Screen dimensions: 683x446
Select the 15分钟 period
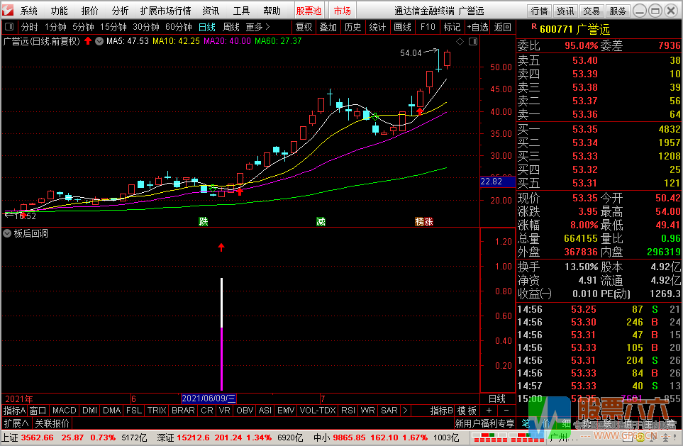pyautogui.click(x=113, y=27)
